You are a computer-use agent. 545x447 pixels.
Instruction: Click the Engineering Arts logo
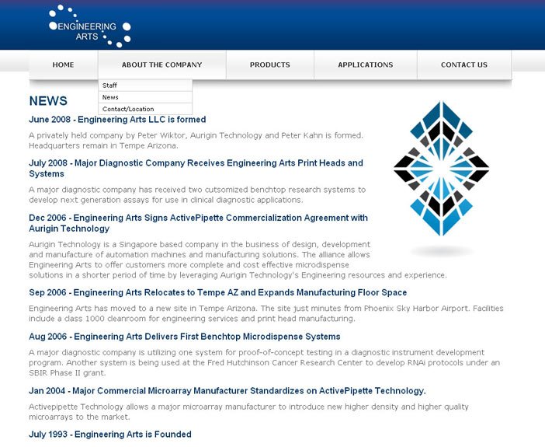[x=89, y=26]
